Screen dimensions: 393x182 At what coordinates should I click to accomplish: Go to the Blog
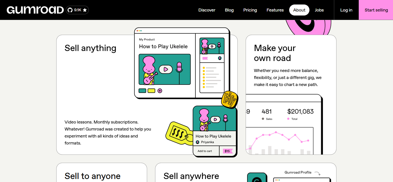(x=229, y=10)
